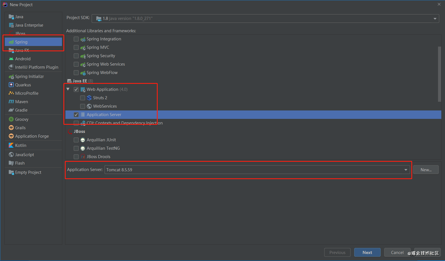Click the Struts 2 icon
445x261 pixels.
tap(89, 98)
